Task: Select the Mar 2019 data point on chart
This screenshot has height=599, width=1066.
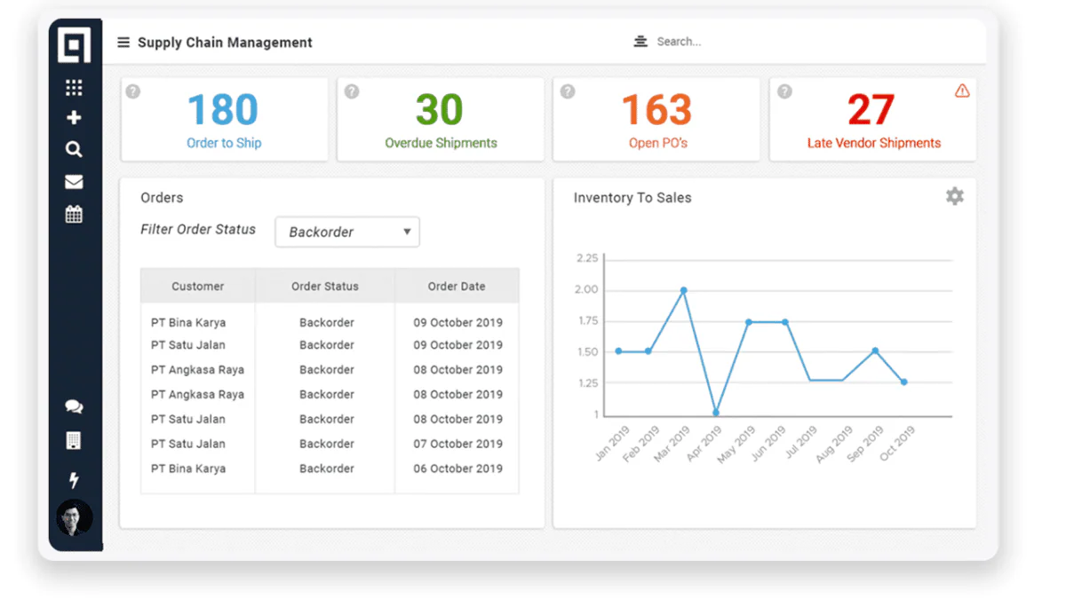Action: tap(683, 290)
